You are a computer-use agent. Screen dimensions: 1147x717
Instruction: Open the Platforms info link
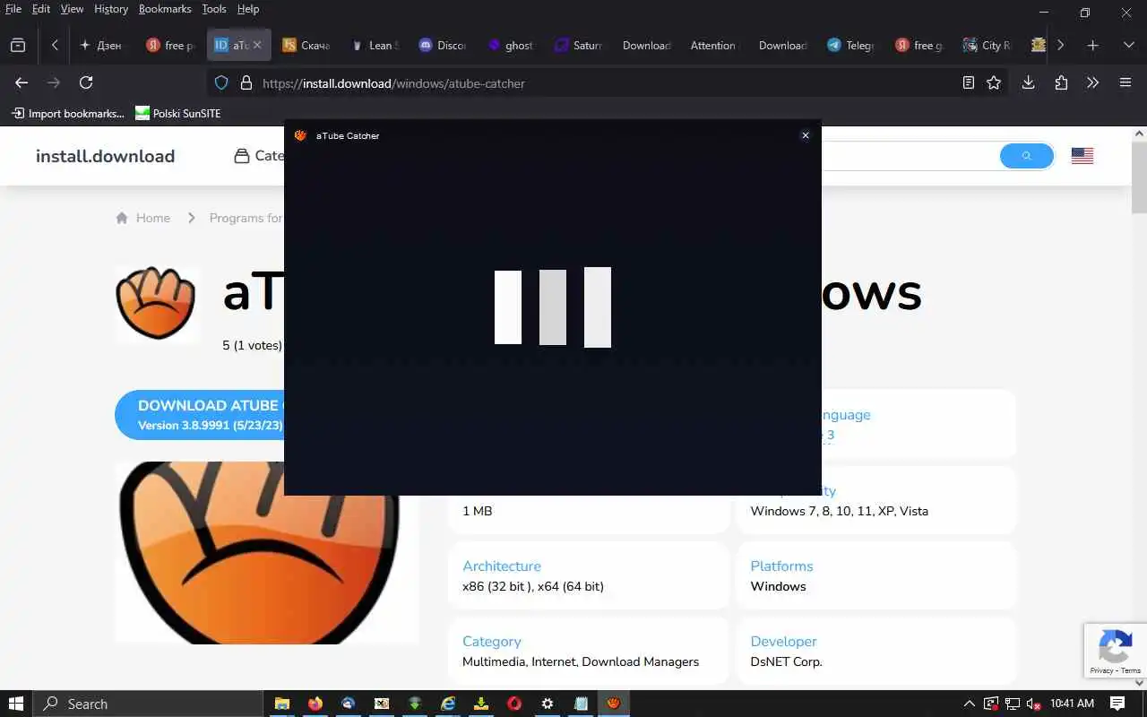point(781,566)
